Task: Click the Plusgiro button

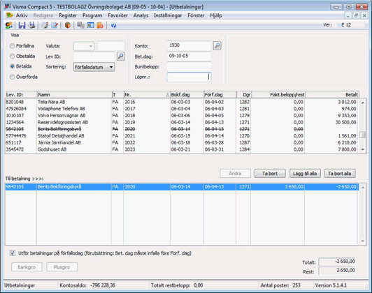Action: (62, 267)
